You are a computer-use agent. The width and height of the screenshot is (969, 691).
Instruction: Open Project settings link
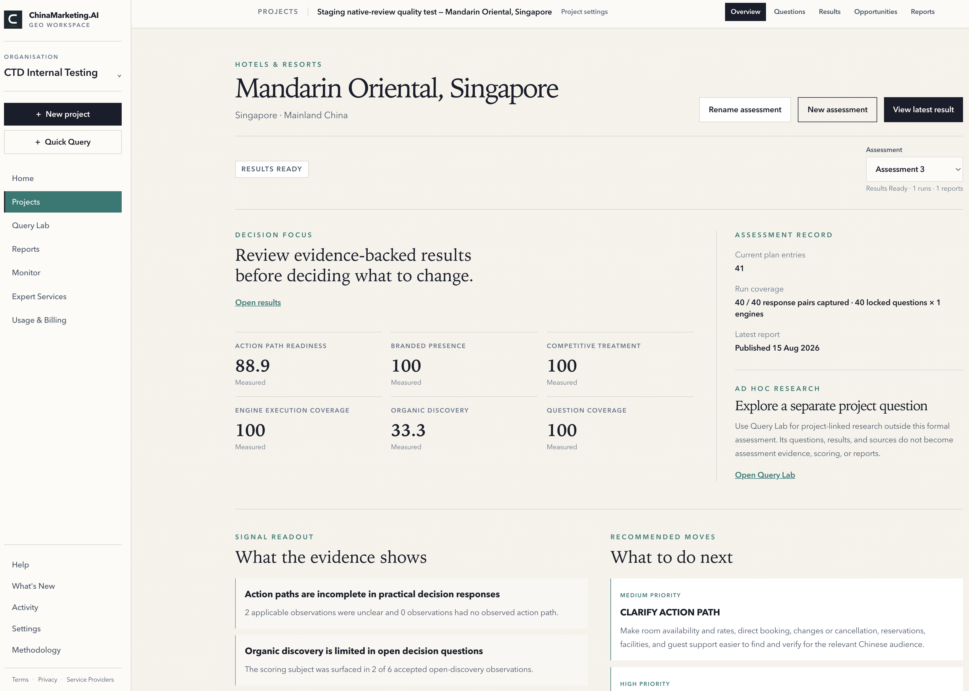coord(584,12)
